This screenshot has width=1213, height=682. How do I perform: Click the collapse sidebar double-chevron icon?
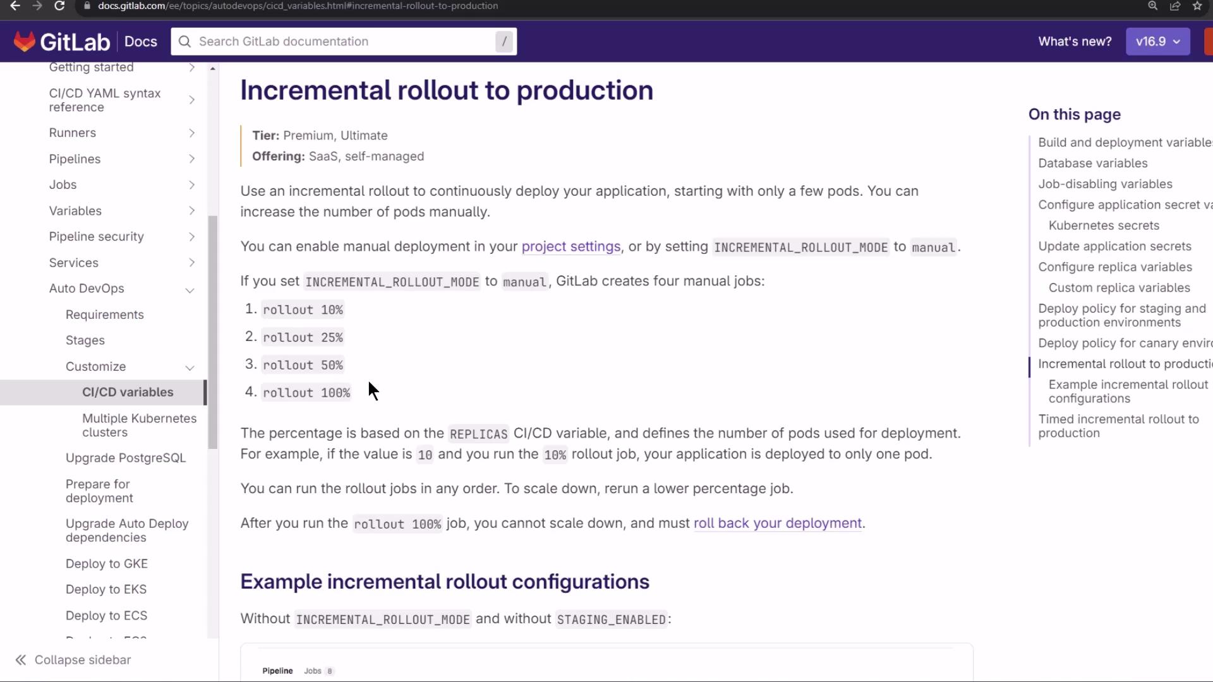[21, 660]
